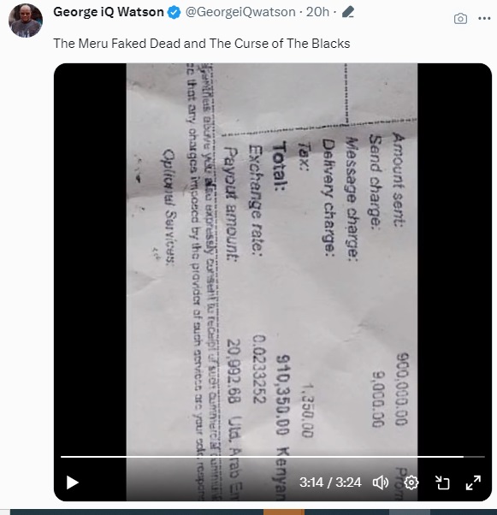This screenshot has width=497, height=515.
Task: Click the 3:14 / 3:24 time display
Action: coord(330,482)
